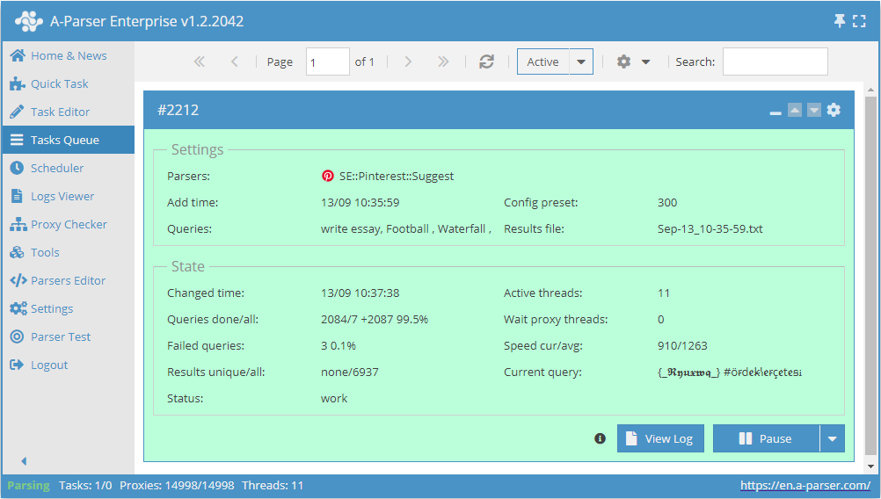
Task: Expand the toolbar gear options dropdown
Action: [x=634, y=61]
